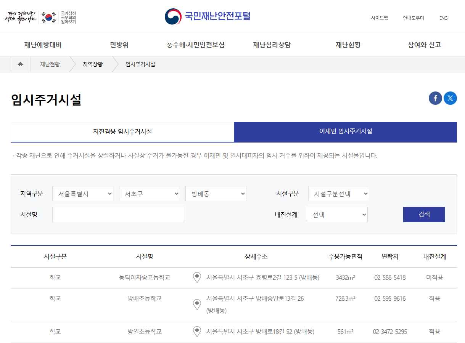This screenshot has width=465, height=343.
Task: Open the 서초구 district dropdown
Action: [x=149, y=194]
